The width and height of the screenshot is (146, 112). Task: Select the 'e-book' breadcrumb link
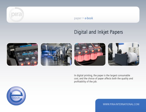pyautogui.click(x=89, y=18)
